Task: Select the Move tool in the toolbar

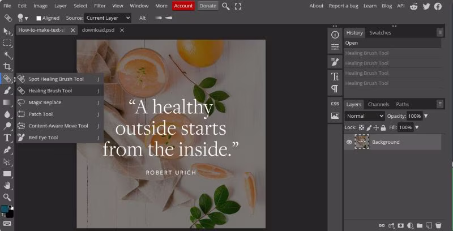Action: 7,31
